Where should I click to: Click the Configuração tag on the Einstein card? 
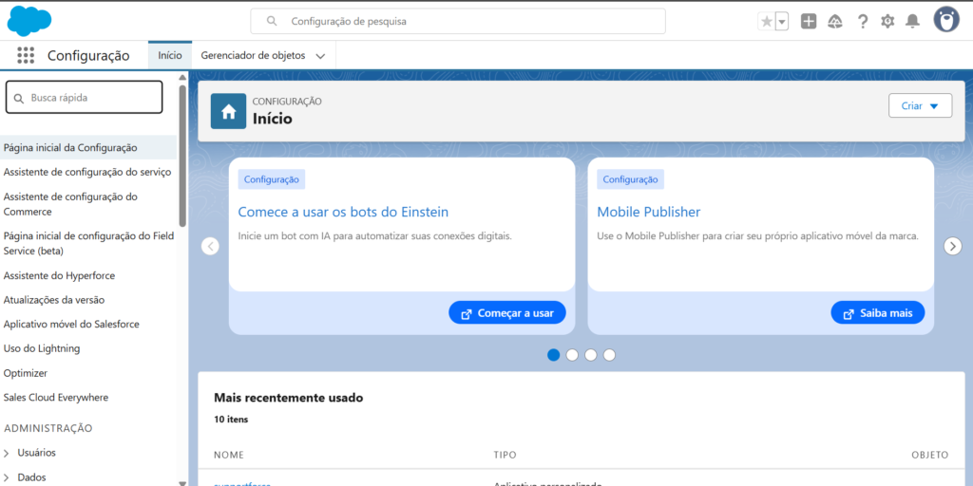[271, 179]
